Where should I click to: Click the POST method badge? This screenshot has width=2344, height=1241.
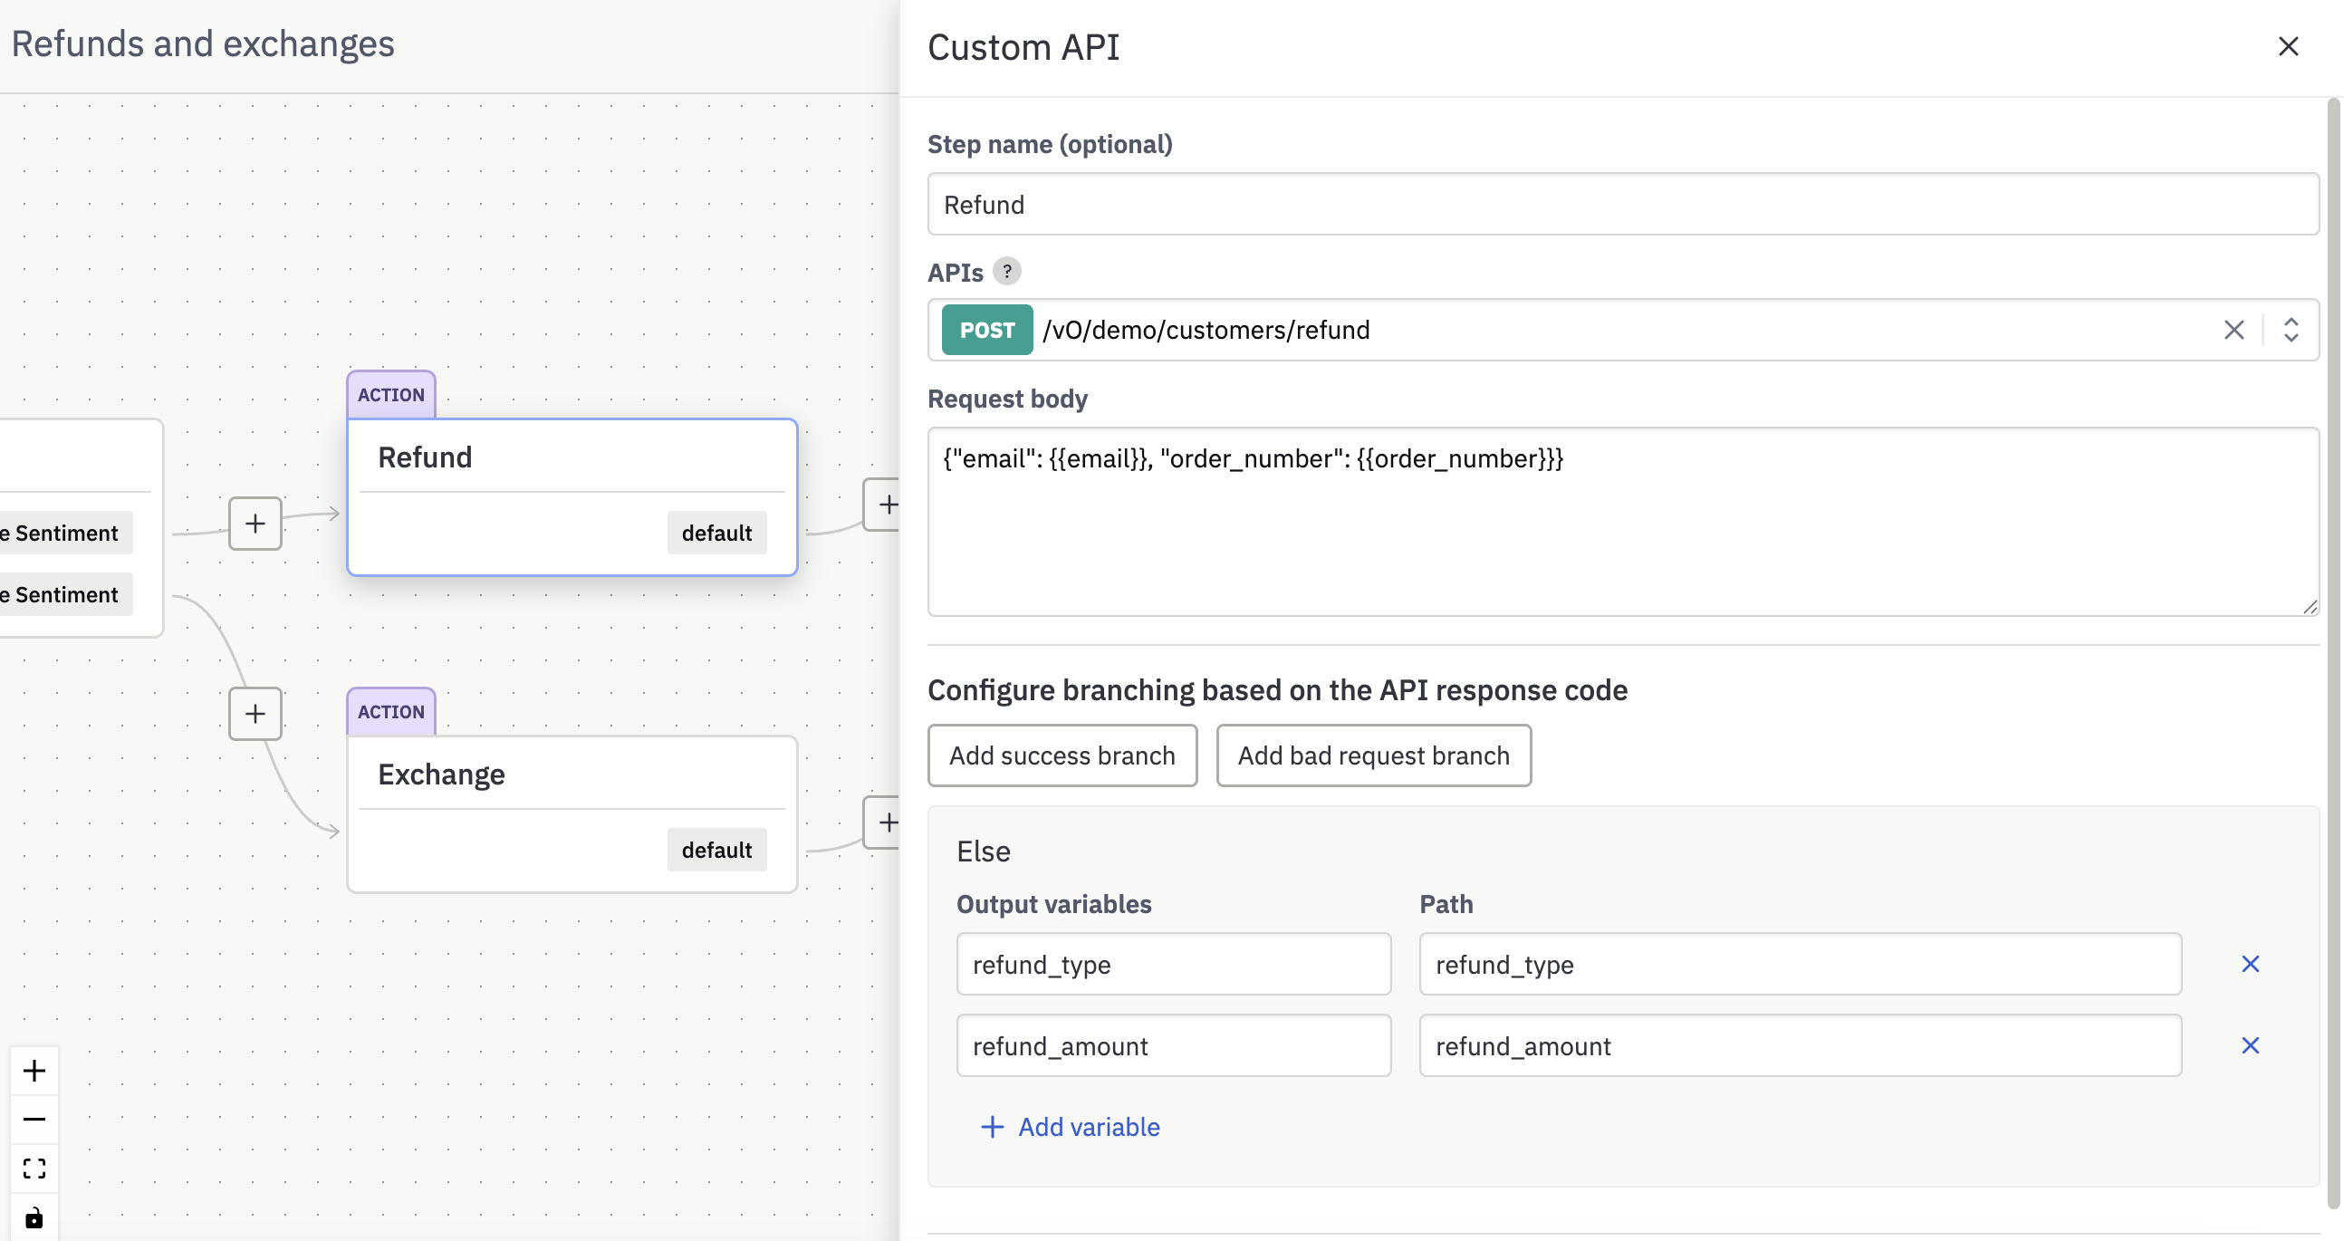[986, 330]
